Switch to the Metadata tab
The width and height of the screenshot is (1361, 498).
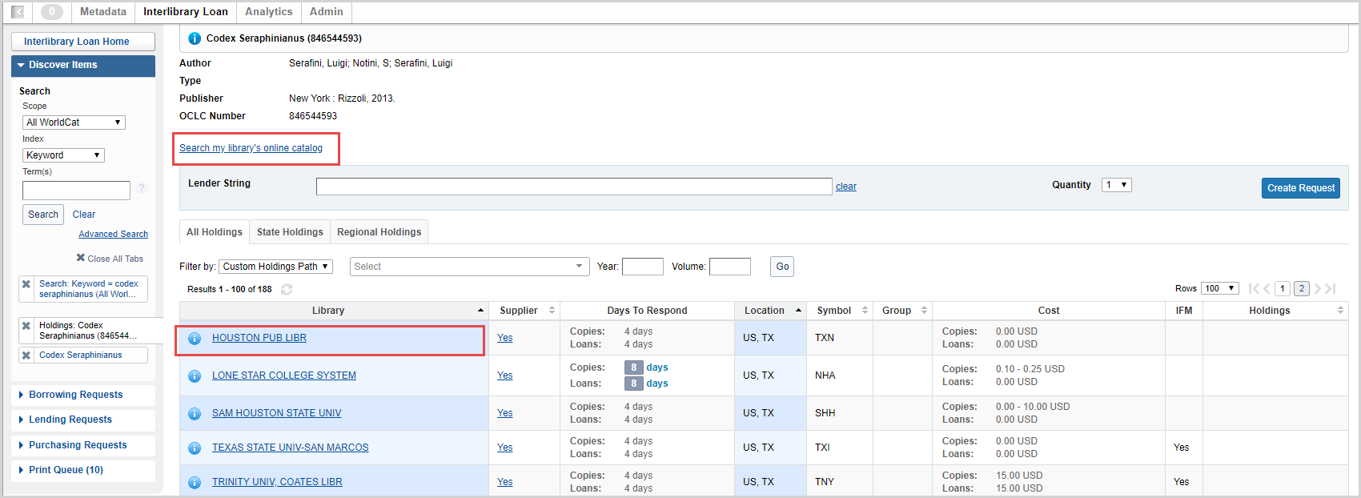tap(103, 12)
